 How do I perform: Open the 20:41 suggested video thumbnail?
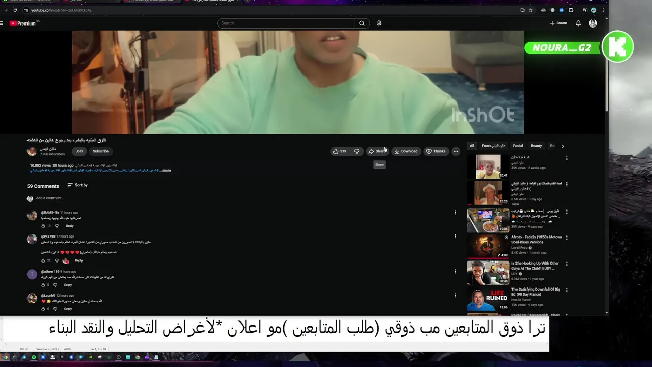point(488,167)
